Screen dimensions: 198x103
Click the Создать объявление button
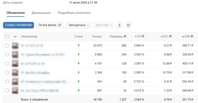pyautogui.click(x=18, y=25)
